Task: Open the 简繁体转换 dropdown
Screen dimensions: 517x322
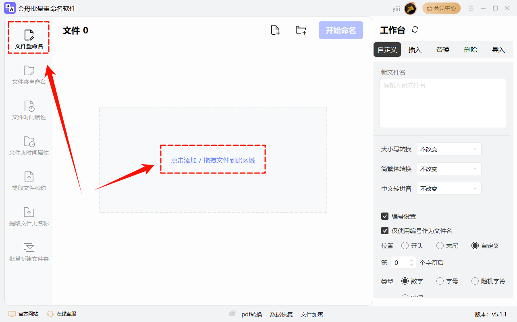Action: coord(449,169)
